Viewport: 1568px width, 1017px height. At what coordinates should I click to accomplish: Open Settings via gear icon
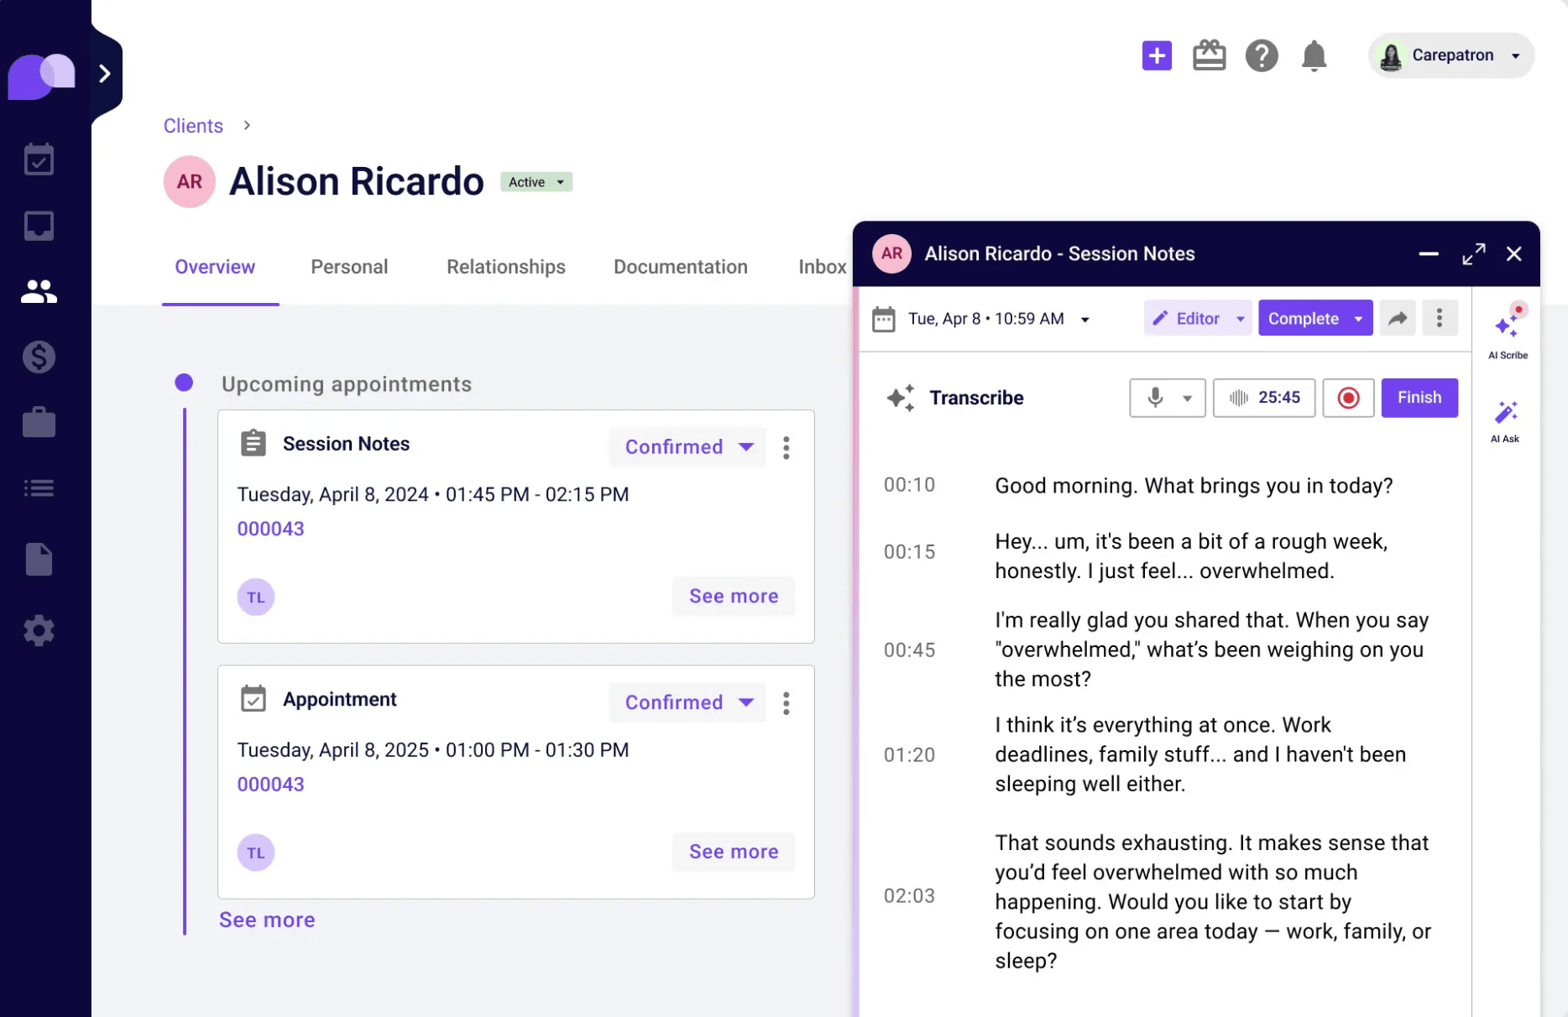pyautogui.click(x=39, y=630)
